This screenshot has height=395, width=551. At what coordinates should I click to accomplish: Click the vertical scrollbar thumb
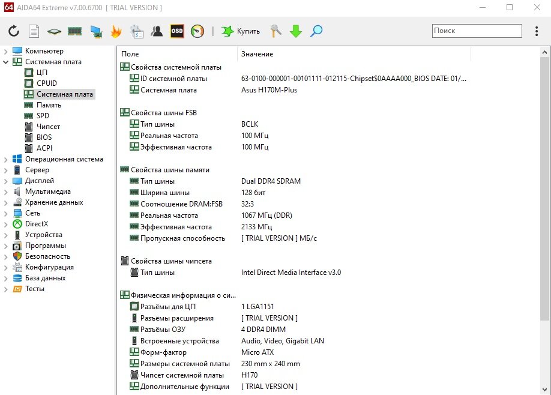click(x=544, y=188)
